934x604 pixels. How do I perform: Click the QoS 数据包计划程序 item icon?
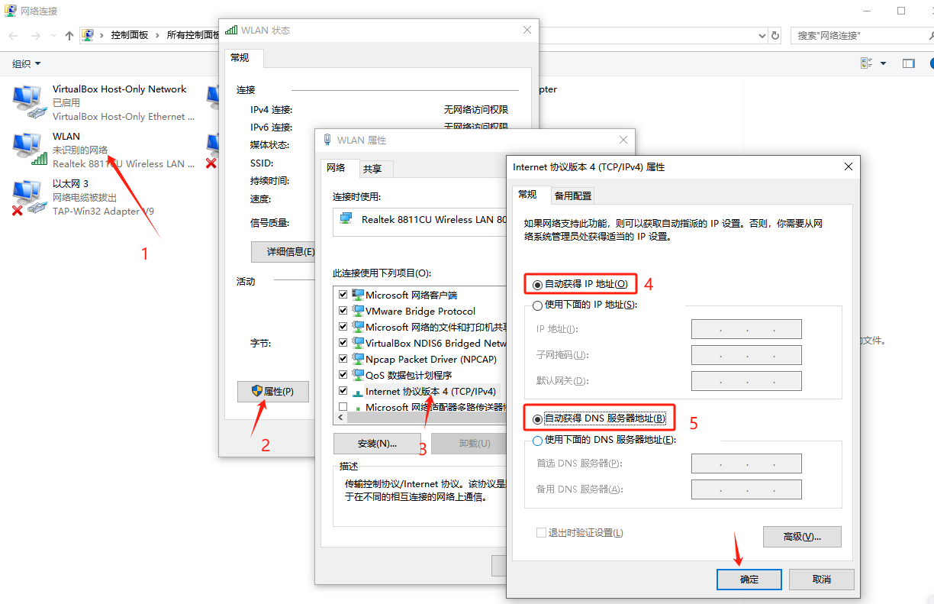[x=358, y=375]
